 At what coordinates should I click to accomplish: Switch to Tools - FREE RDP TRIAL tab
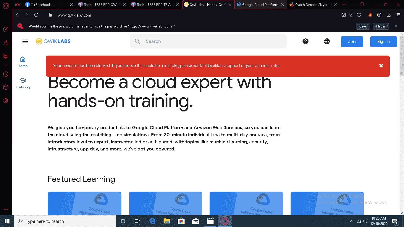[x=155, y=5]
